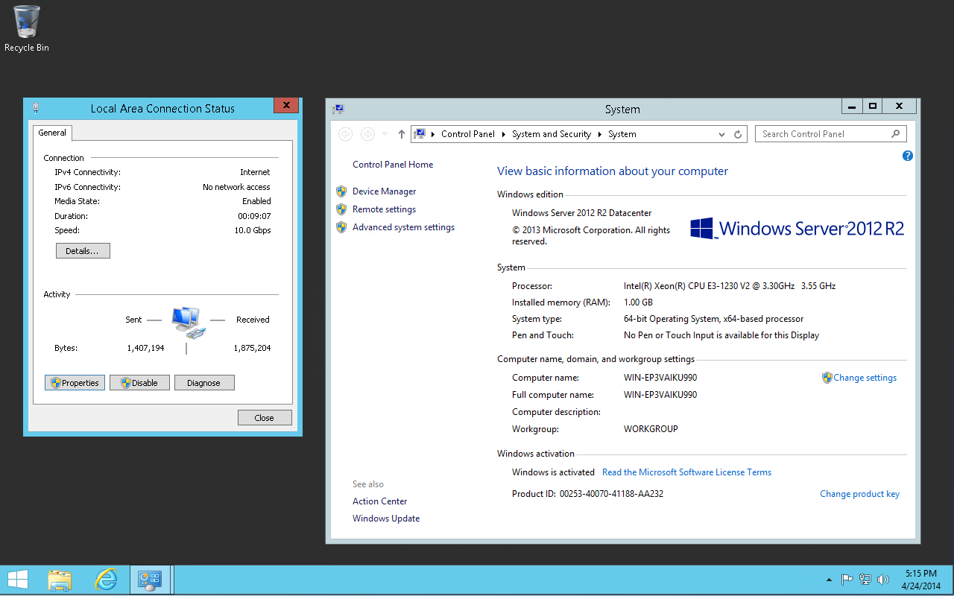Select the General tab in connection status
The width and height of the screenshot is (954, 596).
click(x=52, y=133)
